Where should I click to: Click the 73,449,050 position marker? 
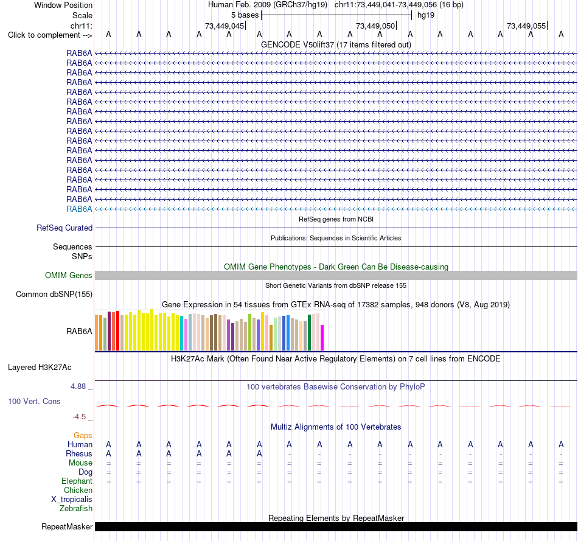click(375, 26)
